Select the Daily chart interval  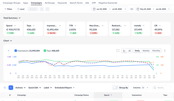click(x=137, y=51)
